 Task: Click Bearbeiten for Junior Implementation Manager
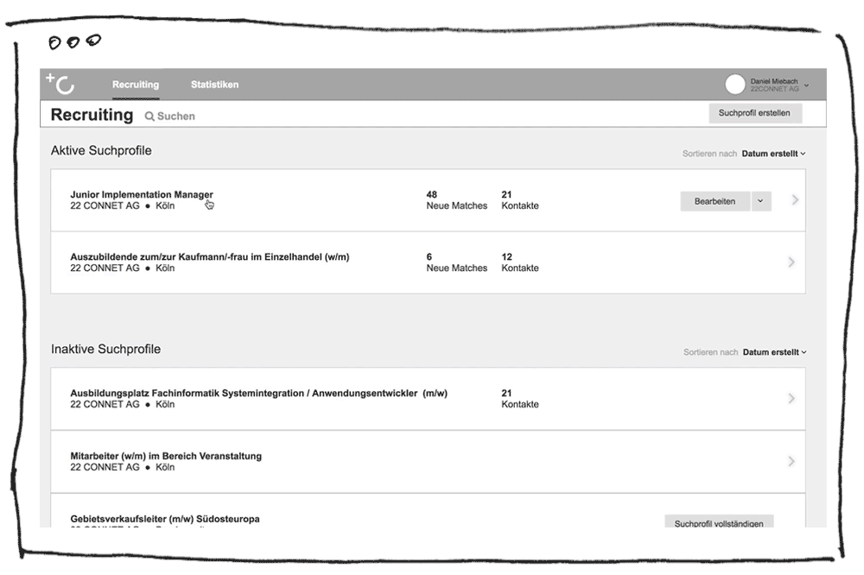click(x=715, y=201)
